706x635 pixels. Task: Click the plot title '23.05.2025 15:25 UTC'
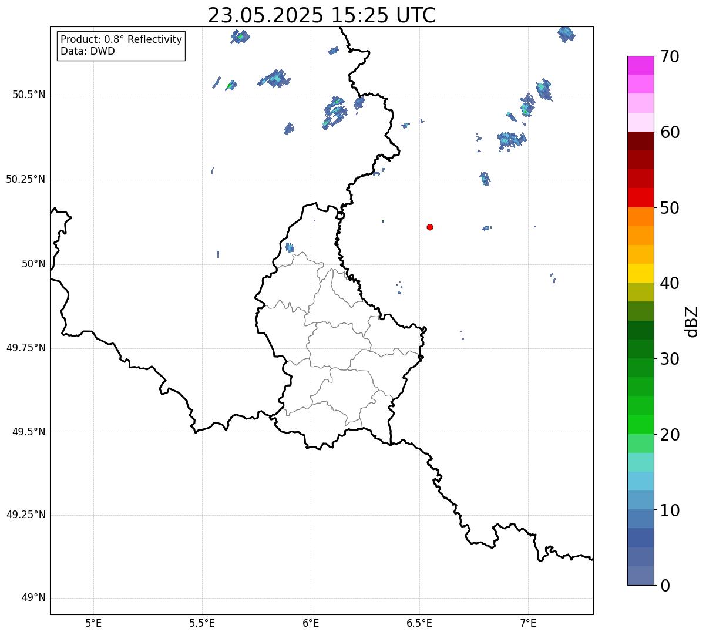(322, 15)
